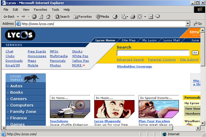Viewport: 206px width, 137px height.
Task: Expand the Mail button dropdown arrow
Action: (x=127, y=17)
